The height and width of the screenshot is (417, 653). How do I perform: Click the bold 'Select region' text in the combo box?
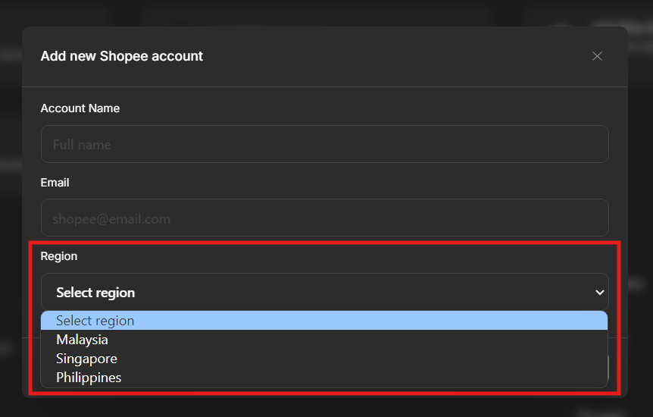pos(95,293)
